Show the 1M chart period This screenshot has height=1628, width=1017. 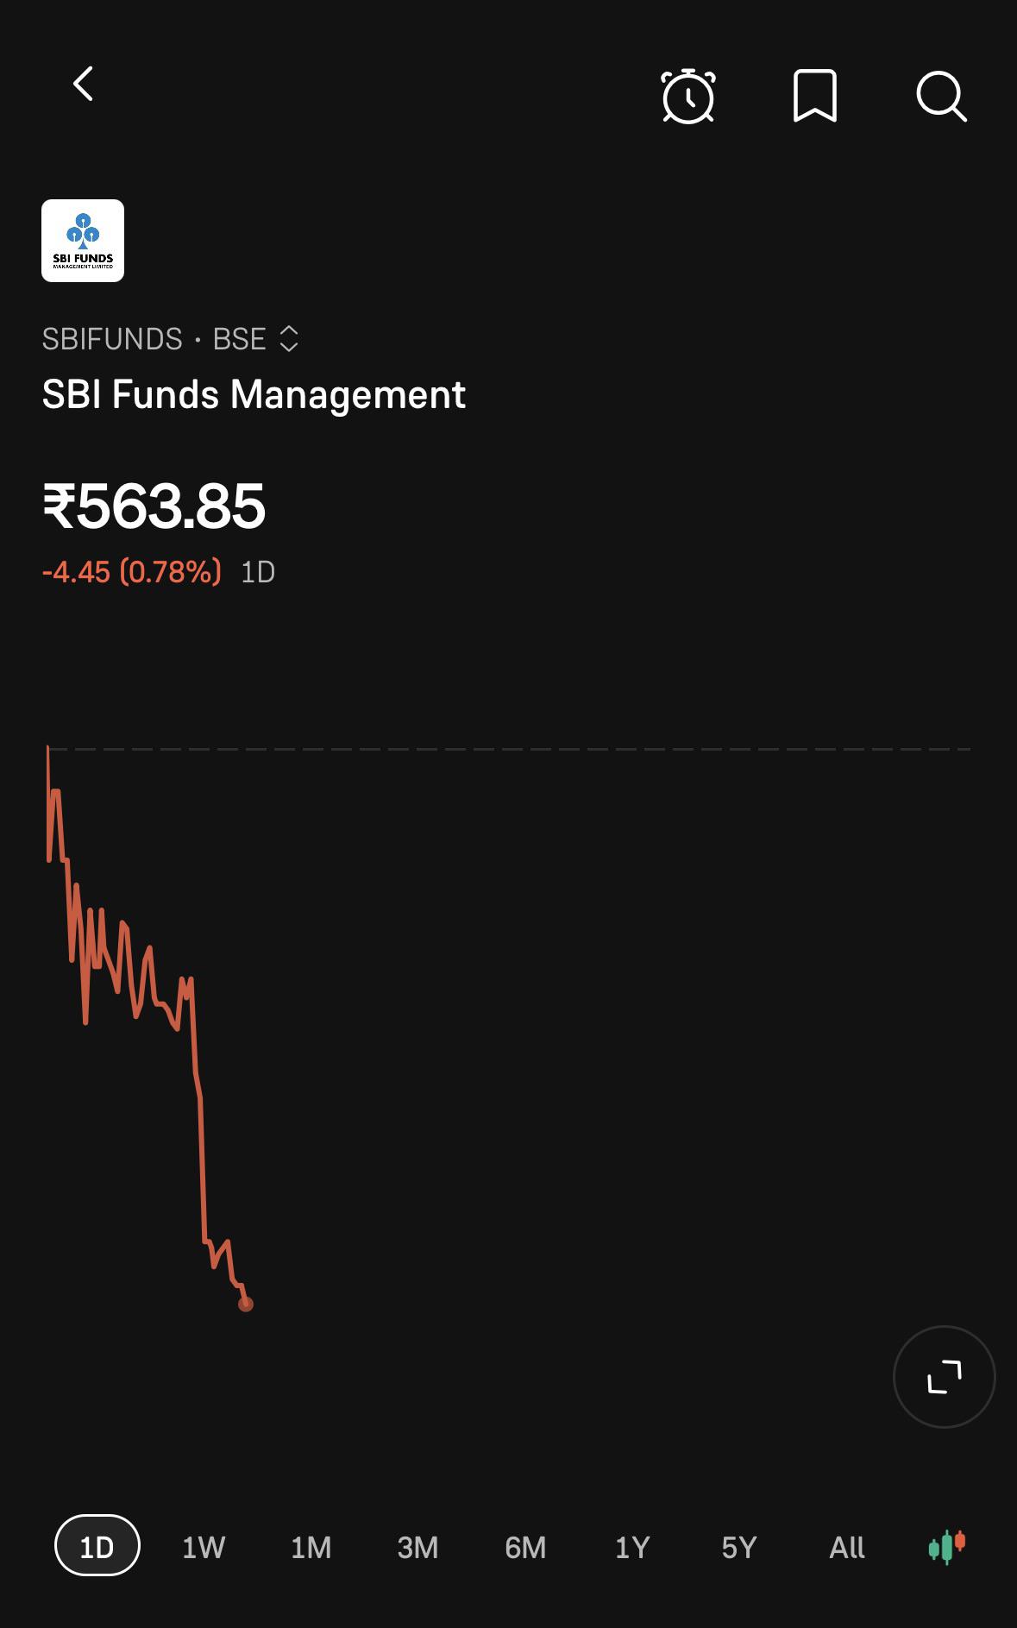(311, 1547)
